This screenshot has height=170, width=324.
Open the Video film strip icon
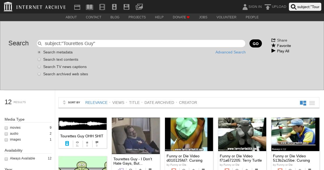point(102,7)
